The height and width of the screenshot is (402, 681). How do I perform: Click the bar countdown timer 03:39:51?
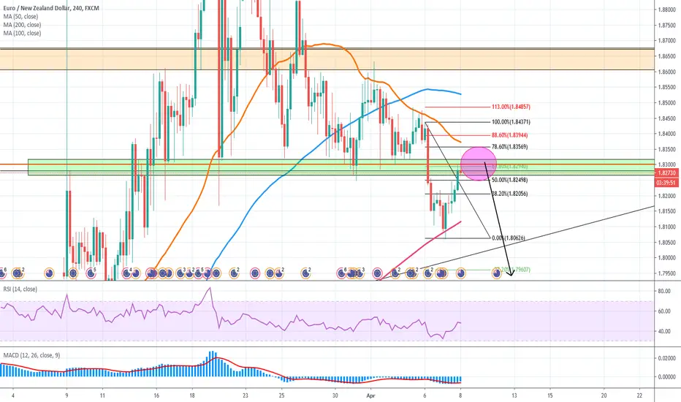click(x=666, y=183)
